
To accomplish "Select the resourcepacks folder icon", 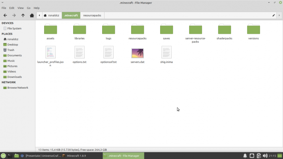I will (x=138, y=29).
